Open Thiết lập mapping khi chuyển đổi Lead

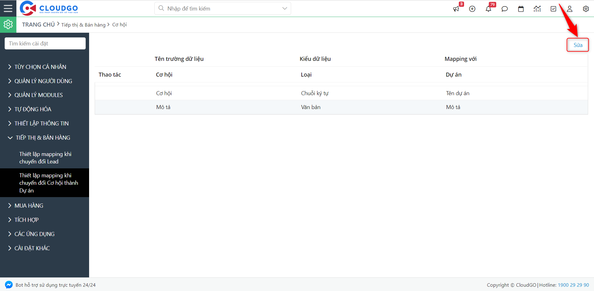point(45,158)
